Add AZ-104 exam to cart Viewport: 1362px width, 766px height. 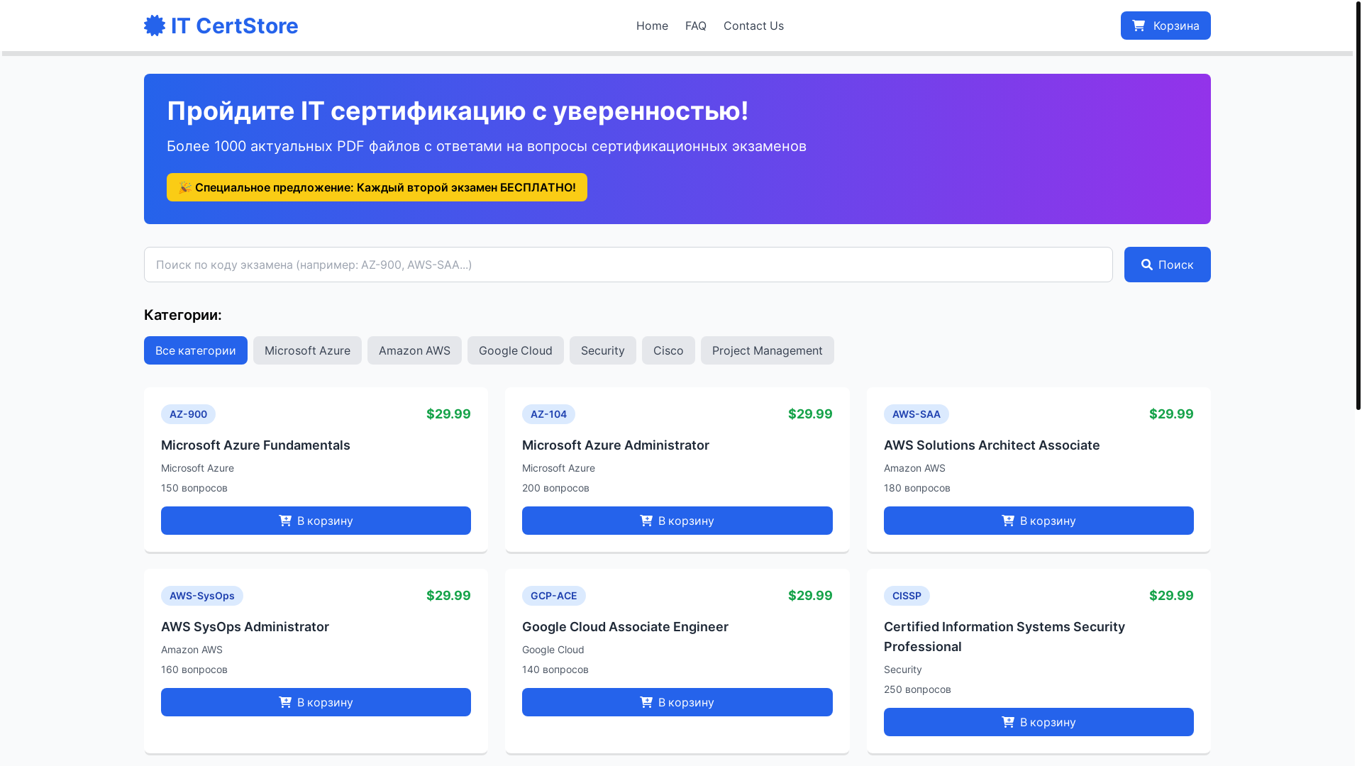[677, 521]
